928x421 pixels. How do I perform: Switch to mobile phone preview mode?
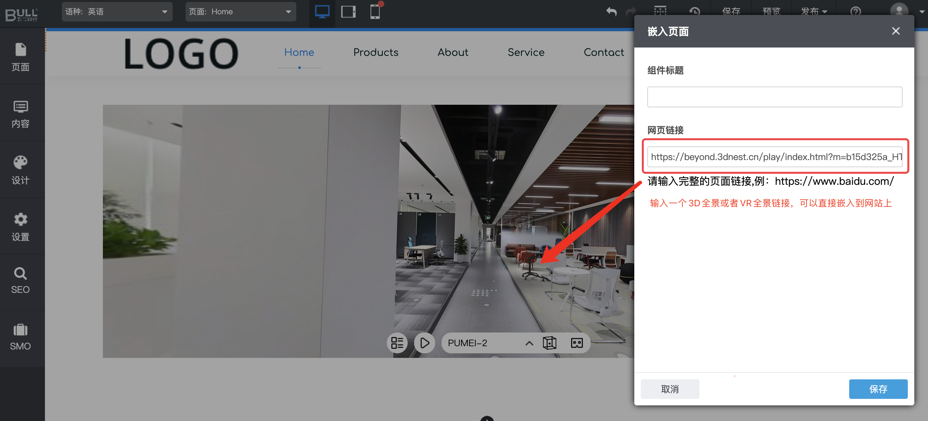click(375, 12)
